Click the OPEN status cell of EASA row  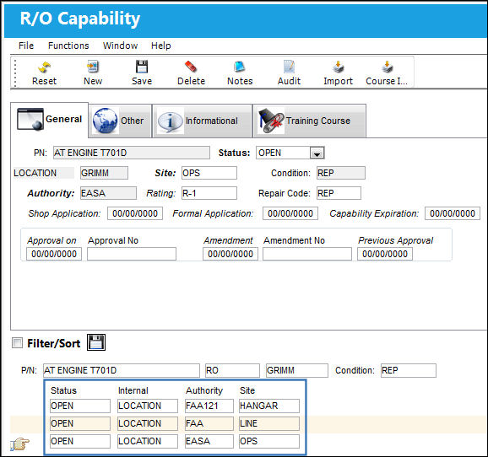[x=80, y=442]
